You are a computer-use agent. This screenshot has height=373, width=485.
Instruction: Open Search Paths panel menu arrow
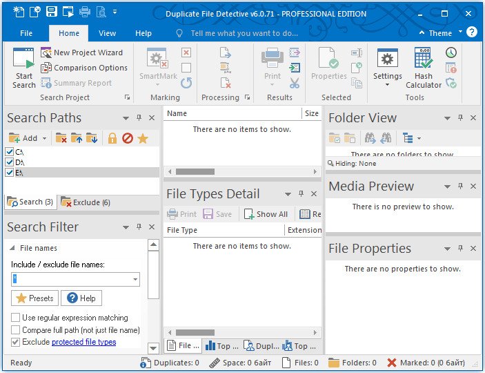coord(126,118)
